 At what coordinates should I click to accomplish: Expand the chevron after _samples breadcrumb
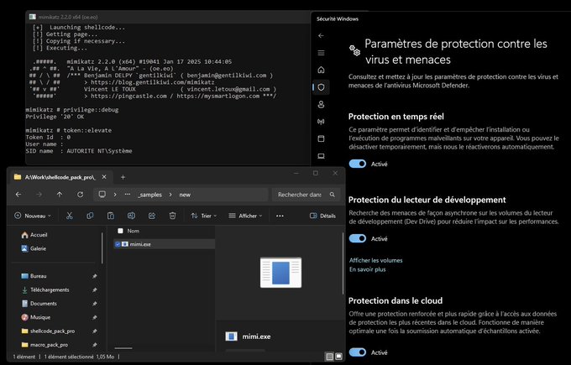click(x=170, y=195)
